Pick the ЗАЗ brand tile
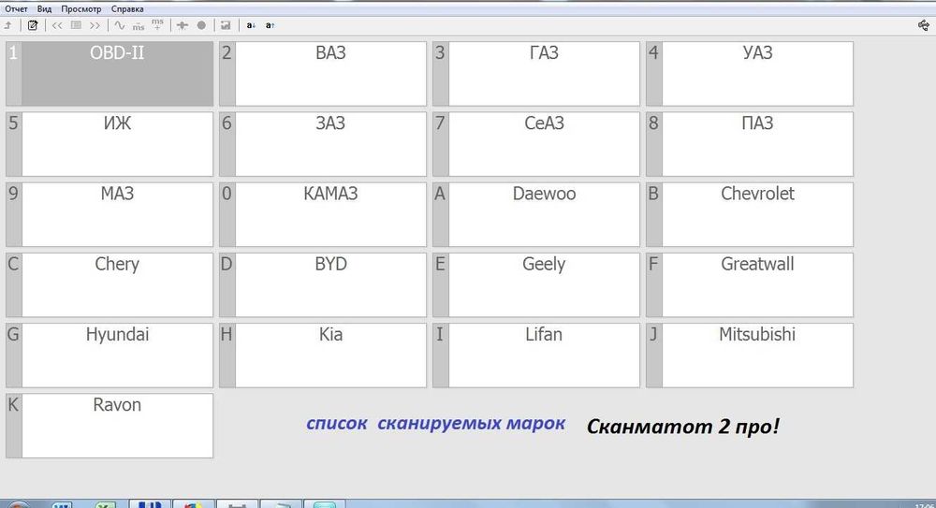This screenshot has height=508, width=936. click(323, 144)
